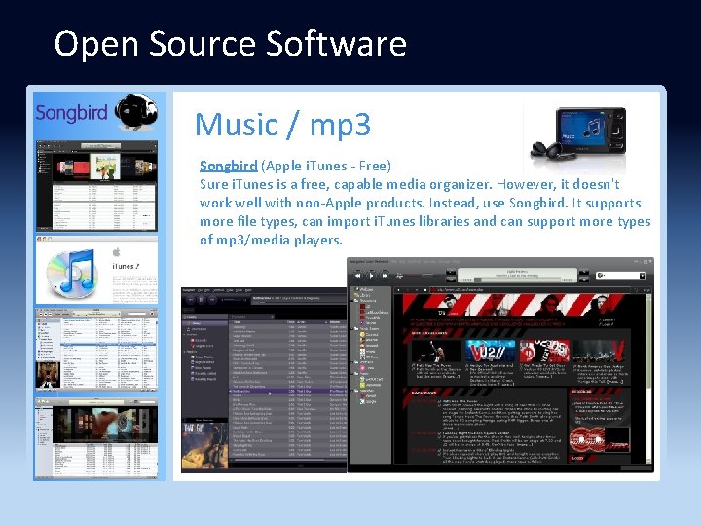Select Library in the U2 Songbird sidebar
This screenshot has height=526, width=701.
tap(363, 295)
